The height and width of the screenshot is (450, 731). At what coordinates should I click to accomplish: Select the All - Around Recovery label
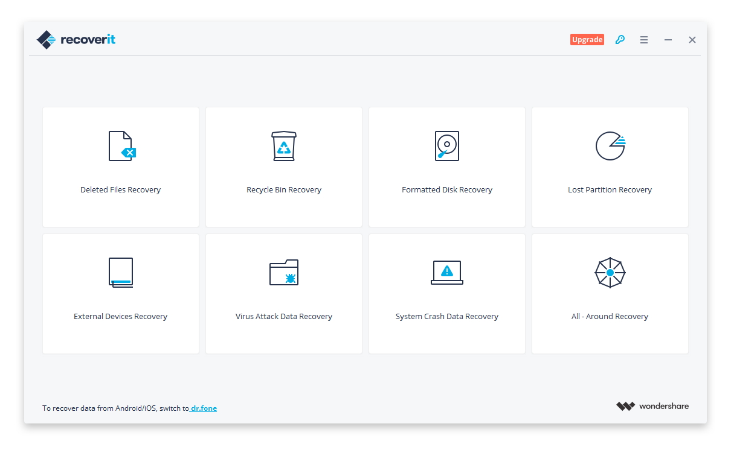[x=610, y=317]
